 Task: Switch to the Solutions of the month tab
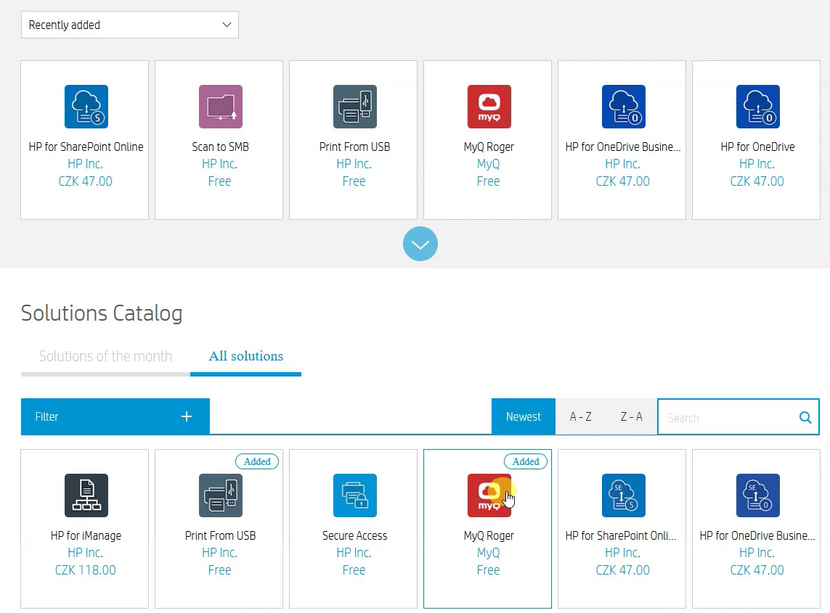(105, 356)
